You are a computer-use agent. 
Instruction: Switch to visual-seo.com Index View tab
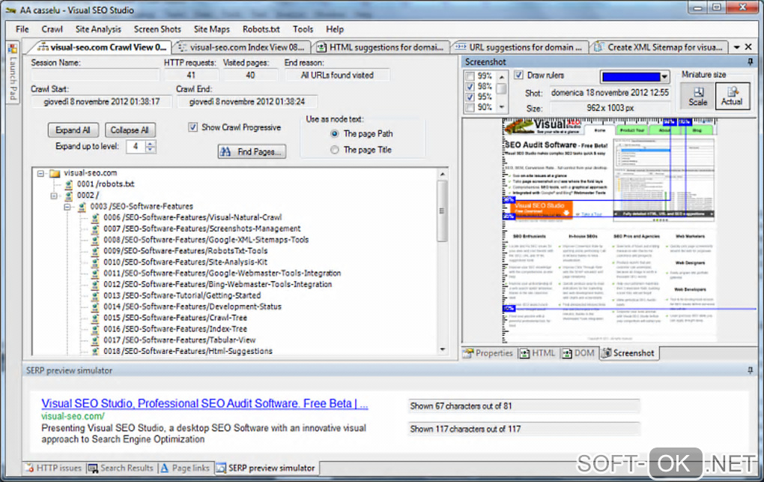[x=240, y=47]
